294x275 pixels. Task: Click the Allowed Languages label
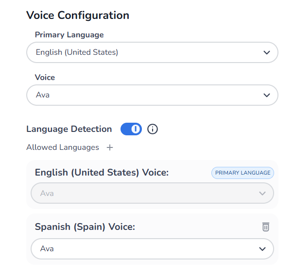[63, 147]
